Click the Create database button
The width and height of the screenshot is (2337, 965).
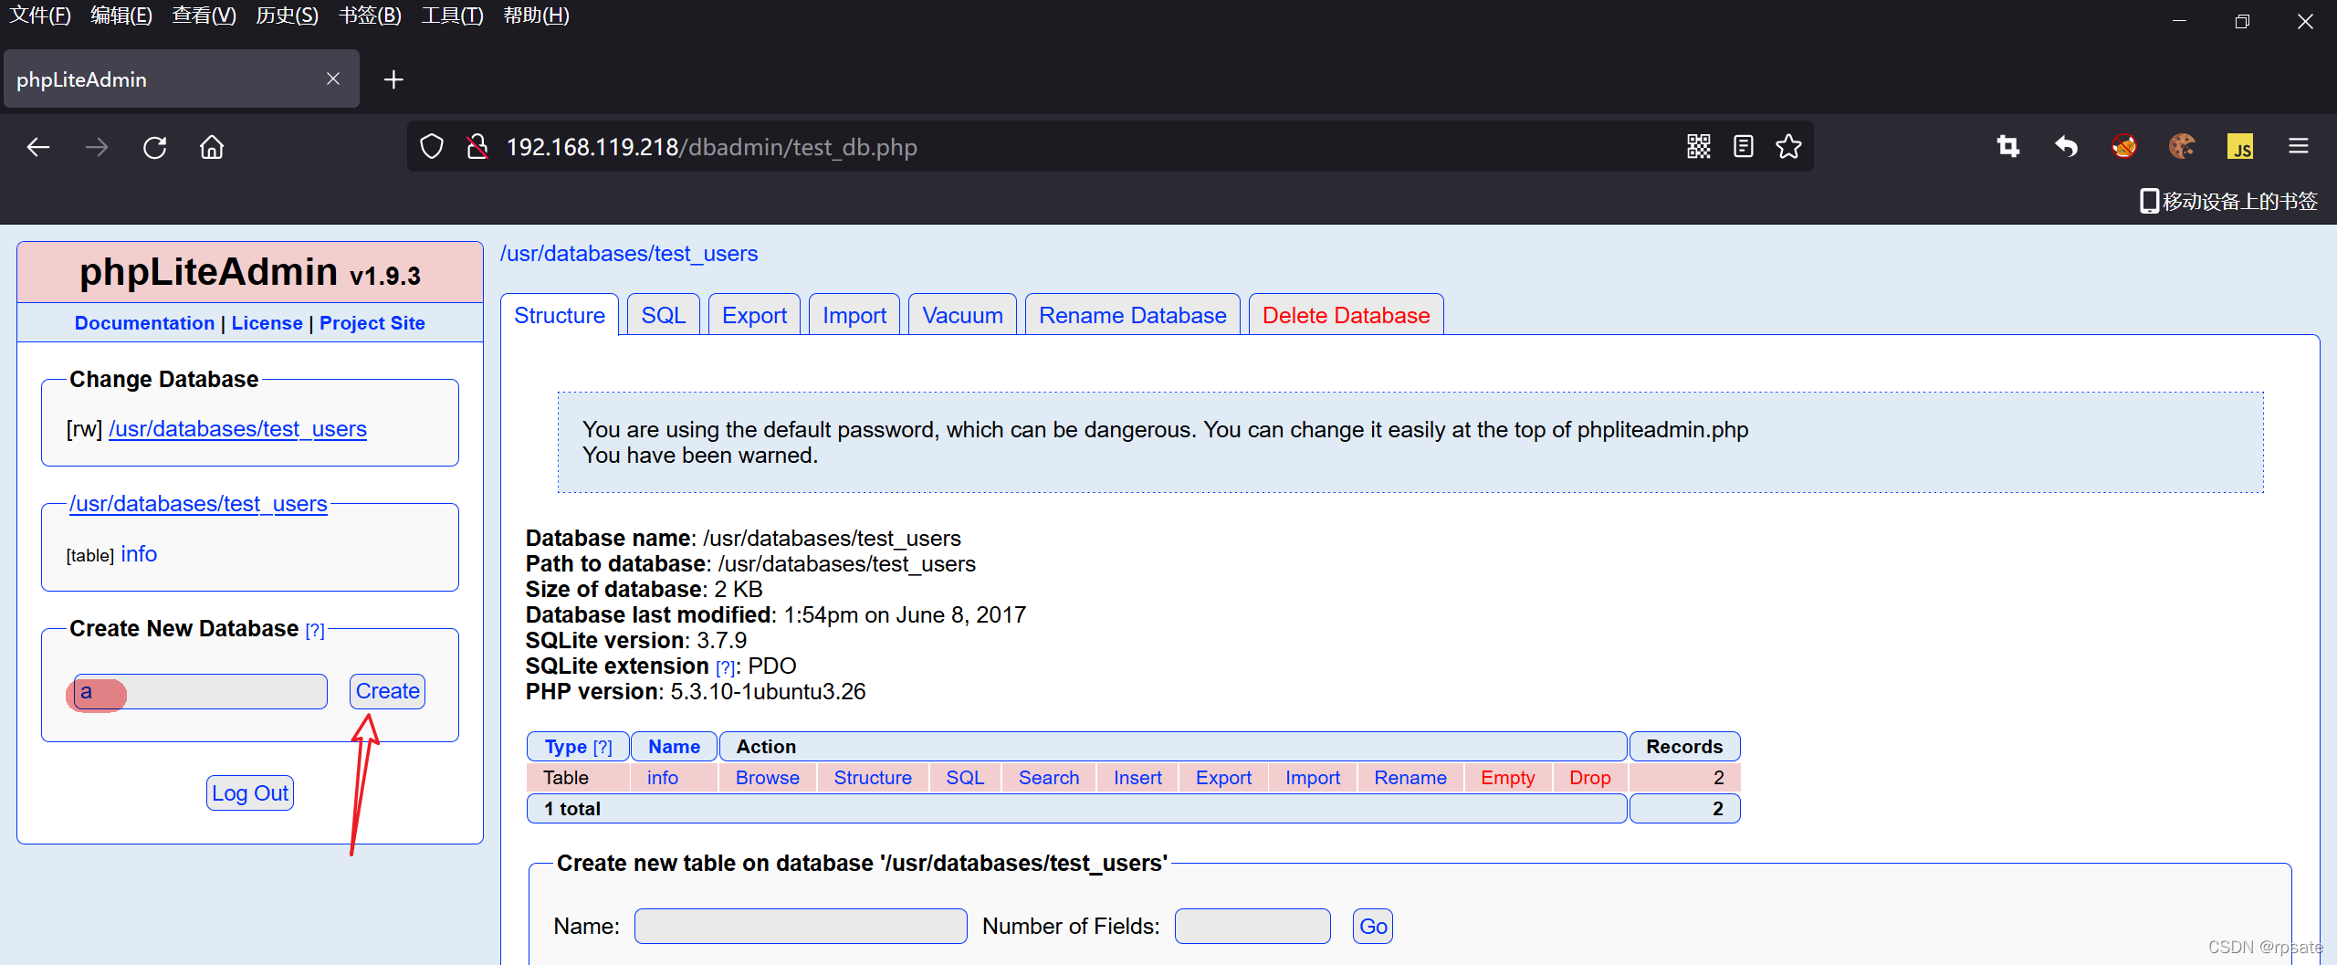pyautogui.click(x=388, y=691)
